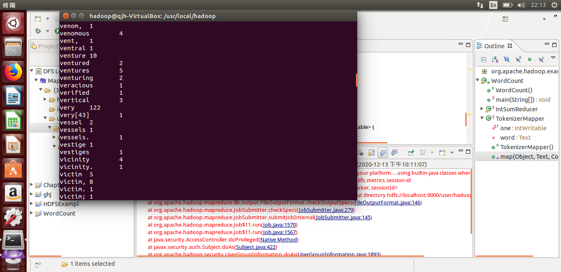Select the Outline tab
Viewport: 561px width, 272px height.
(494, 46)
